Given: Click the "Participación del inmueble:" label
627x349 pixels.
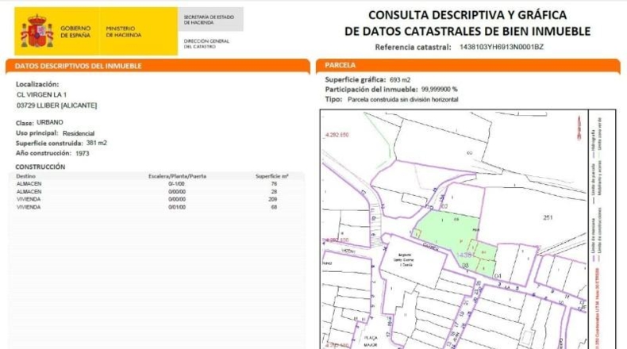Looking at the screenshot, I should tap(371, 90).
